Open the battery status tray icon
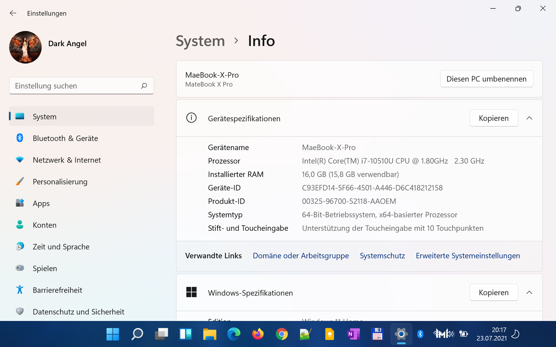The image size is (556, 347). click(x=464, y=334)
